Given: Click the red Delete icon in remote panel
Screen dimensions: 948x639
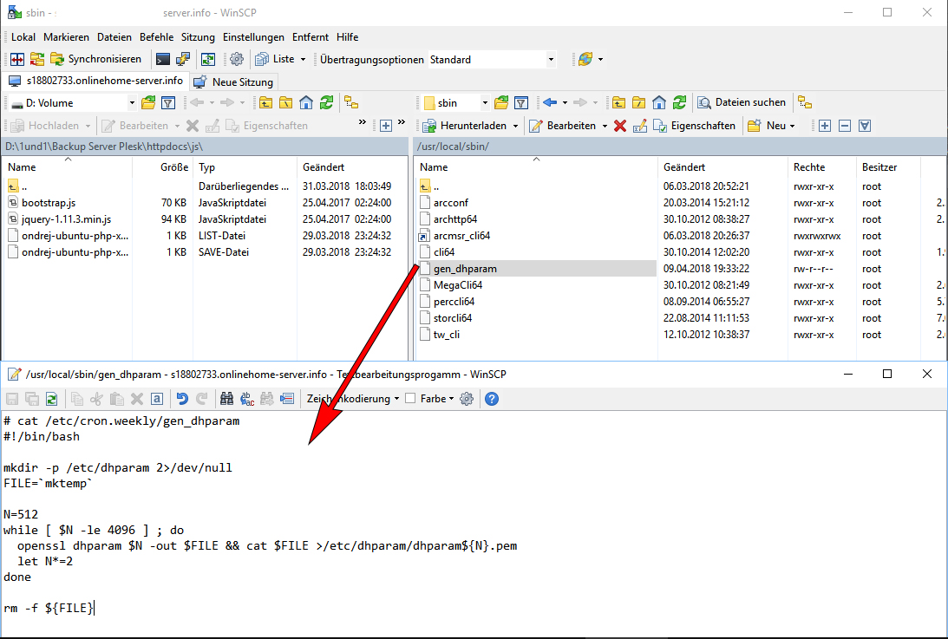Looking at the screenshot, I should [x=620, y=126].
